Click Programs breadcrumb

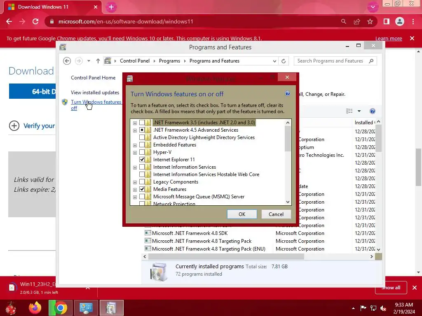point(169,61)
